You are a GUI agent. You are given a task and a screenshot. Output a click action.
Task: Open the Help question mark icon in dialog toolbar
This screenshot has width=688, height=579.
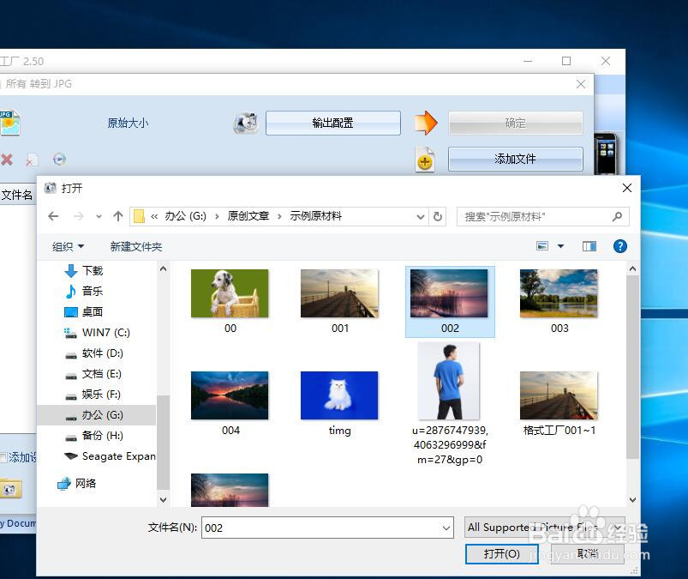pyautogui.click(x=619, y=246)
